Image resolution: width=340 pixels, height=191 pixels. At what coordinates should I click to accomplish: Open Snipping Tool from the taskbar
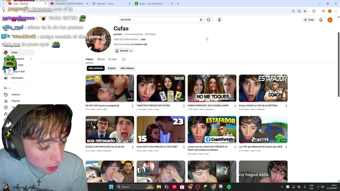pos(221,187)
